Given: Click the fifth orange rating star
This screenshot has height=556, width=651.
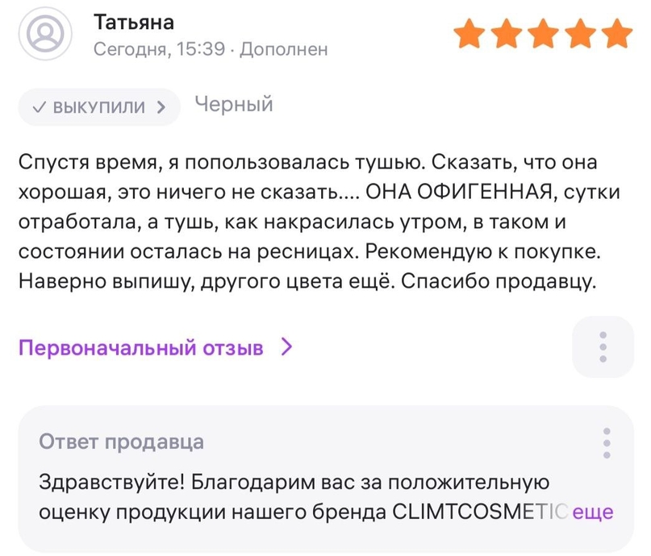Looking at the screenshot, I should tap(618, 35).
